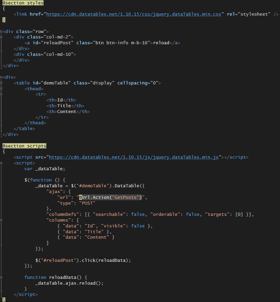
Task: Collapse the div with class row
Action: [1, 31]
